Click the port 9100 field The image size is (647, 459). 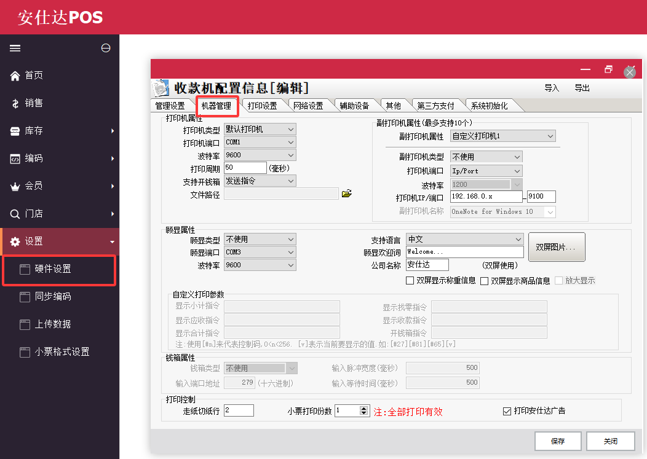[x=541, y=196]
